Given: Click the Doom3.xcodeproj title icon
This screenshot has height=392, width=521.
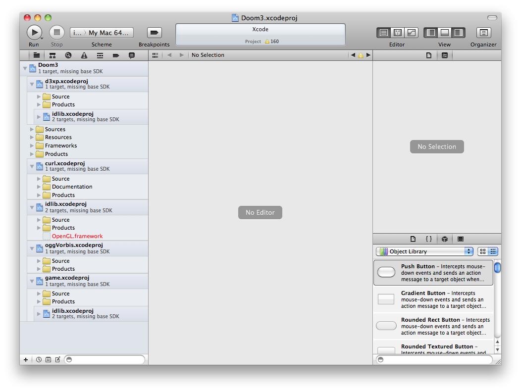Looking at the screenshot, I should pos(235,18).
